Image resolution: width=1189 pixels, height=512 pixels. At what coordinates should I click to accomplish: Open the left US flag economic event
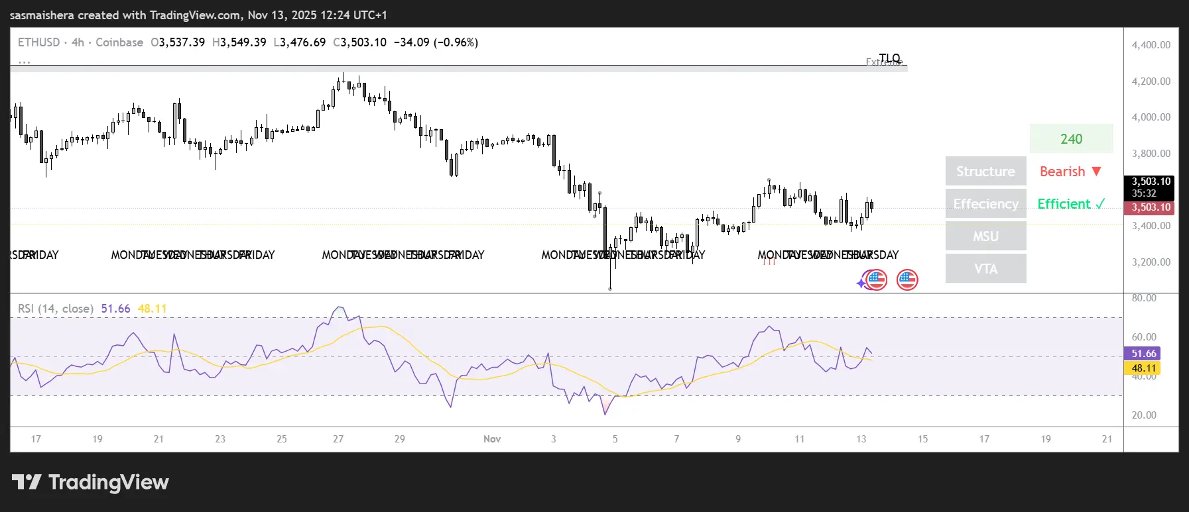tap(876, 280)
